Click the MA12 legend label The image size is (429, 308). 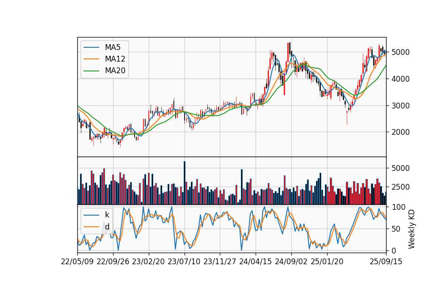tap(115, 59)
